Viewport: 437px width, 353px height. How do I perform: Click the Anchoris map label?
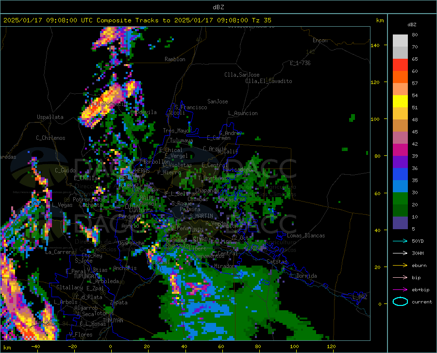tap(125, 268)
